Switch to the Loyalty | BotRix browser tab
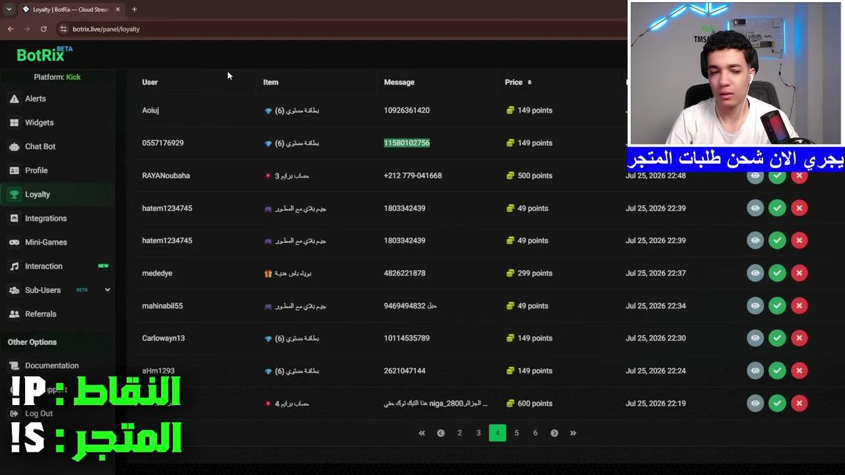This screenshot has width=845, height=475. coord(71,9)
